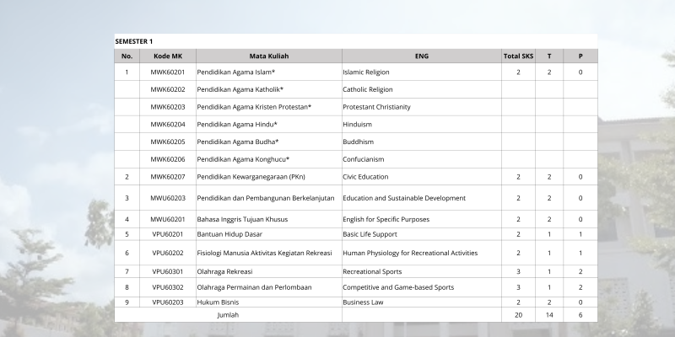This screenshot has width=675, height=337.
Task: Click the 'Jumlah' total row label
Action: [x=228, y=315]
